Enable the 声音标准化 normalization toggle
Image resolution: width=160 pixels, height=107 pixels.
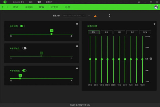pyautogui.click(x=24, y=48)
